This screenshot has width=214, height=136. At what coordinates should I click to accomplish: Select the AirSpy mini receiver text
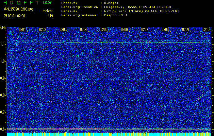[142, 11]
